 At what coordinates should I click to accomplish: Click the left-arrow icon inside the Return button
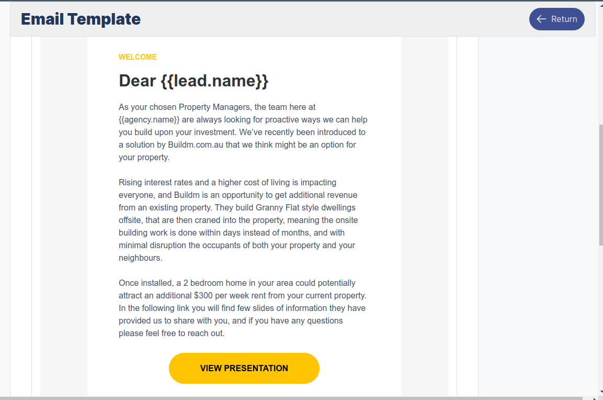coord(541,19)
